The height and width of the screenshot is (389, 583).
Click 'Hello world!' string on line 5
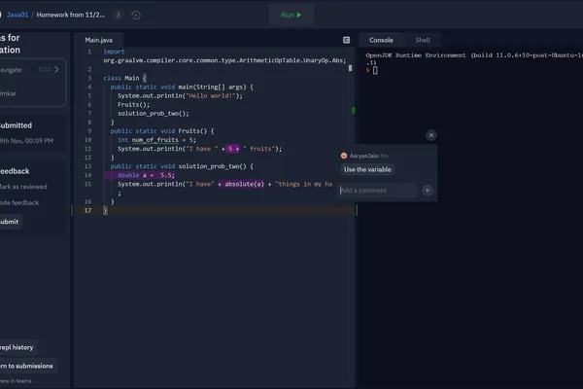(x=211, y=95)
